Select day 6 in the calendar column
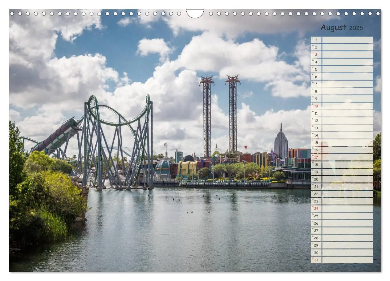390x281 pixels. (316, 77)
